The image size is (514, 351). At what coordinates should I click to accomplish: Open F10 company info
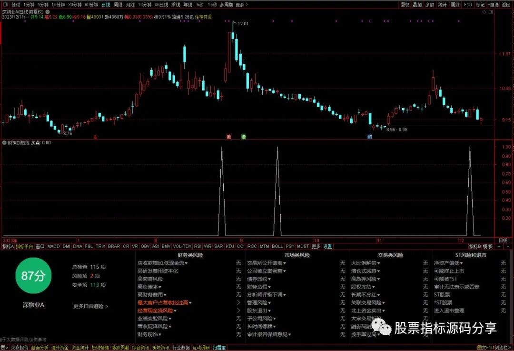[468, 5]
